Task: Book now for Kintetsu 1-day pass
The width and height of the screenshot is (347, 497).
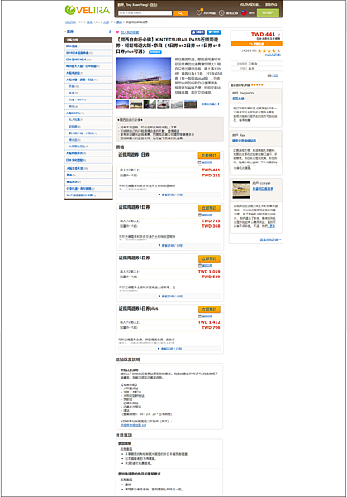Action: tap(209, 156)
